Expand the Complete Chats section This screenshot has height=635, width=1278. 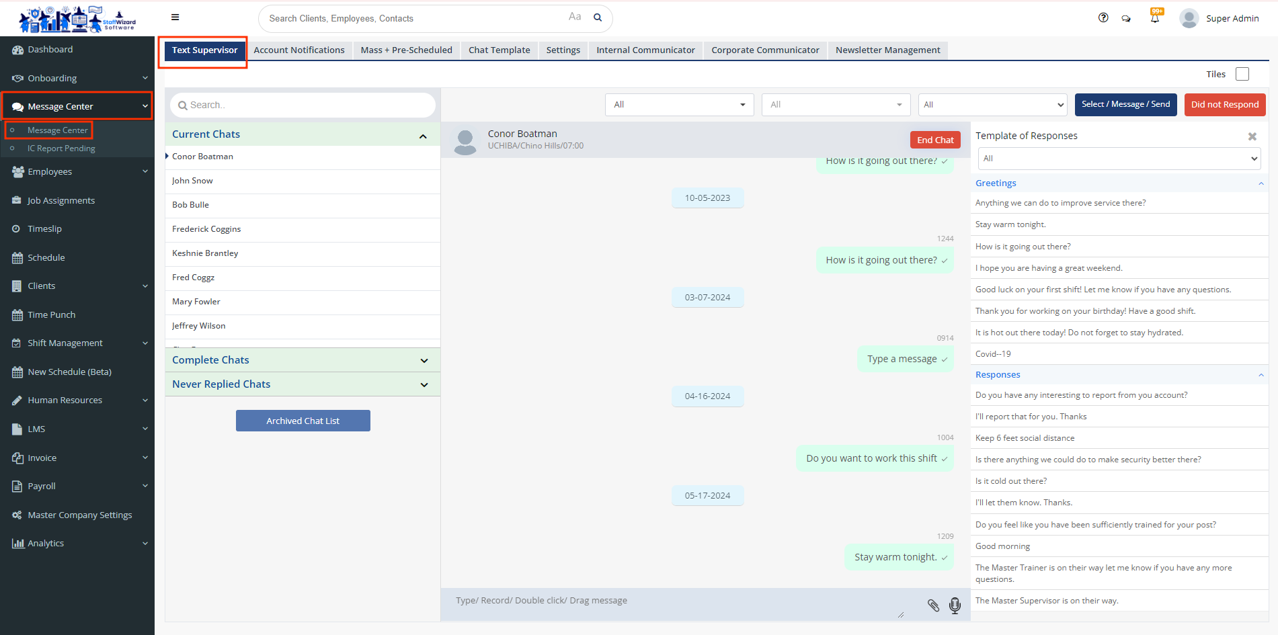point(424,361)
